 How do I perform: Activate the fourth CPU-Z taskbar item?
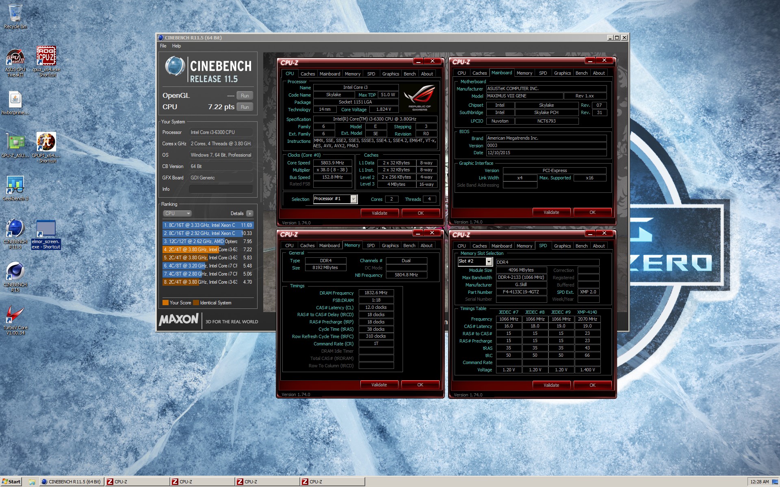coord(332,482)
